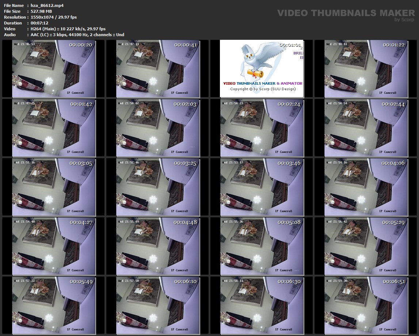Click the Video Thumbnails Maker owl logo frame
The height and width of the screenshot is (336, 419).
(x=262, y=69)
